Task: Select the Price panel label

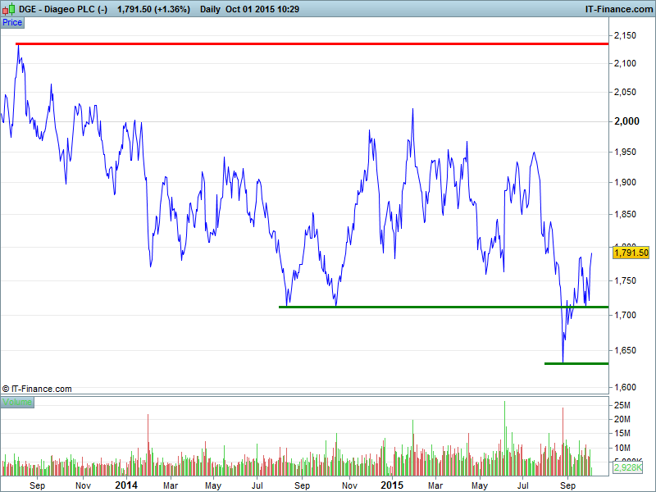Action: tap(12, 22)
